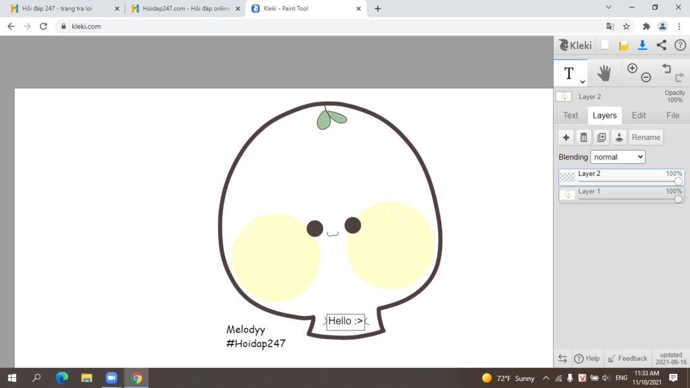Open the Blending mode dropdown
Viewport: 690px width, 388px height.
[617, 157]
